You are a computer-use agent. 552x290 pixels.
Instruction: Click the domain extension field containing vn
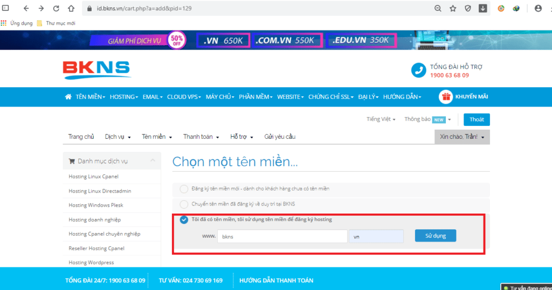click(x=376, y=236)
